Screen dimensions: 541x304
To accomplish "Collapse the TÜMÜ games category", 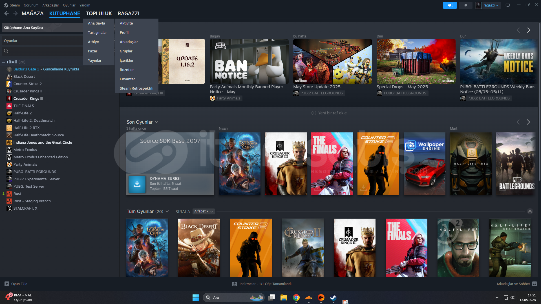I will 4,62.
